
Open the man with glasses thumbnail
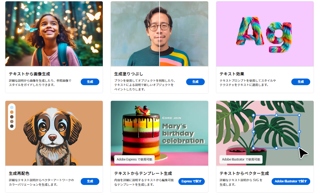coord(159,34)
